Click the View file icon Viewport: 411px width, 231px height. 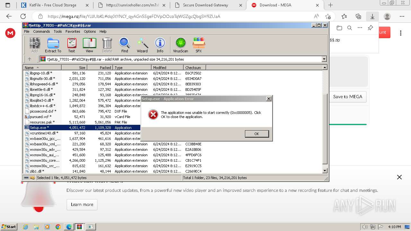[x=89, y=45]
